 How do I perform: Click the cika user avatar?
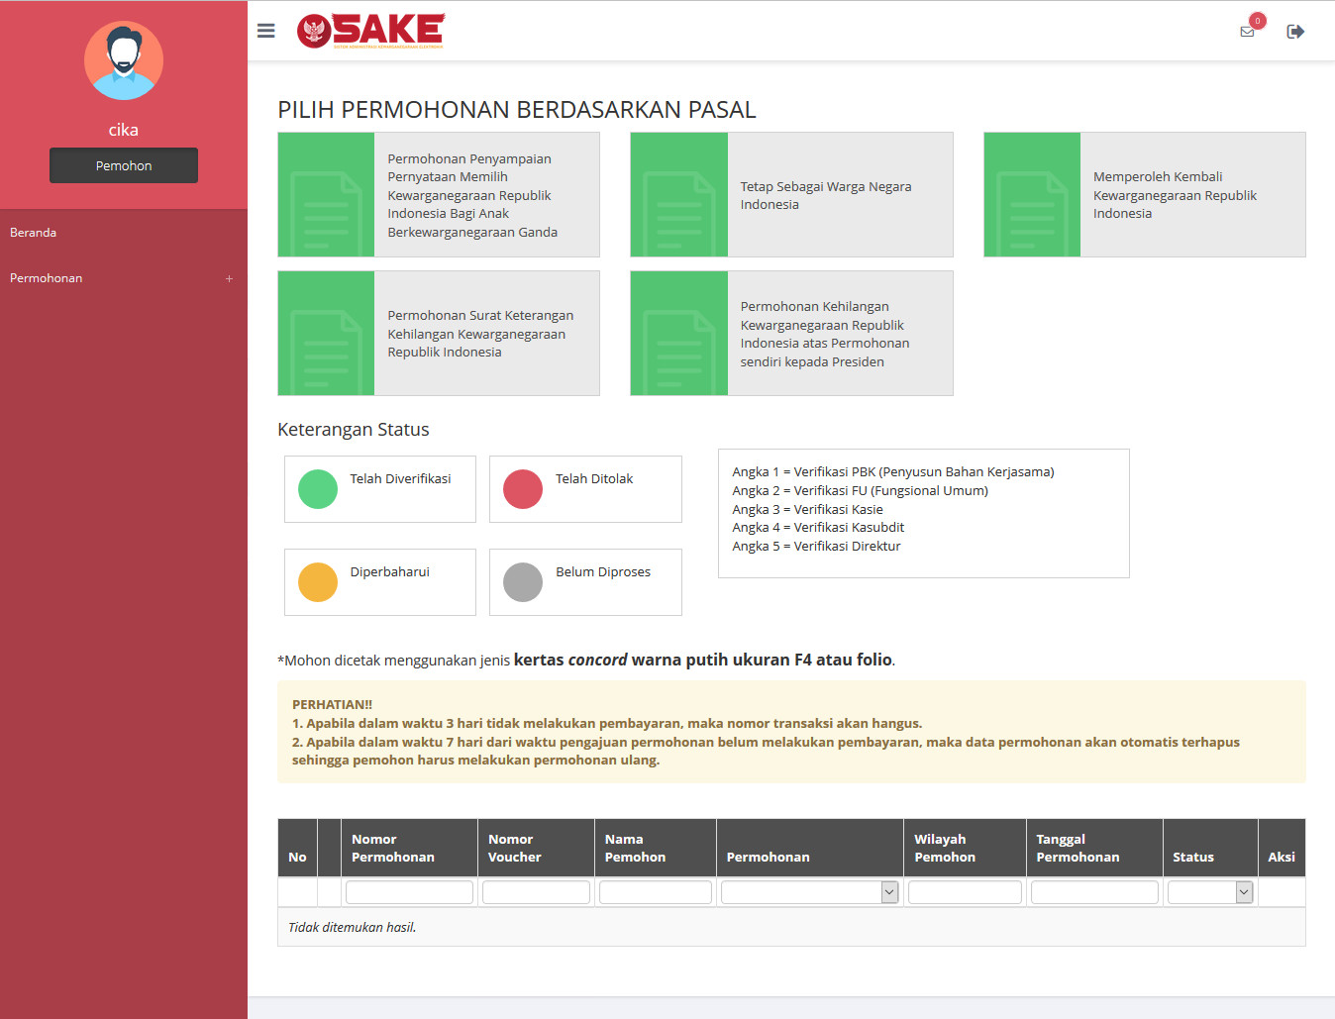pos(124,60)
